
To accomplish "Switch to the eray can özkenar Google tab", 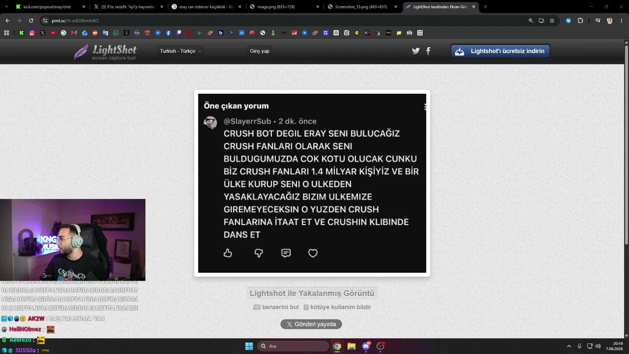I will (x=206, y=7).
